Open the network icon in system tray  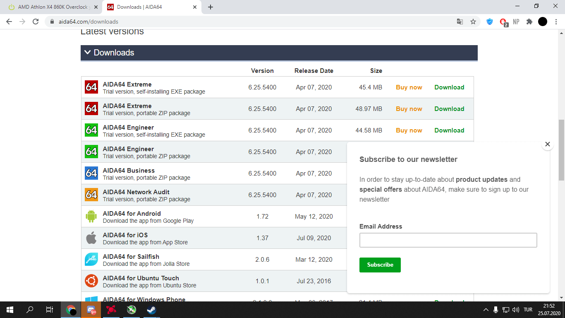(505, 310)
